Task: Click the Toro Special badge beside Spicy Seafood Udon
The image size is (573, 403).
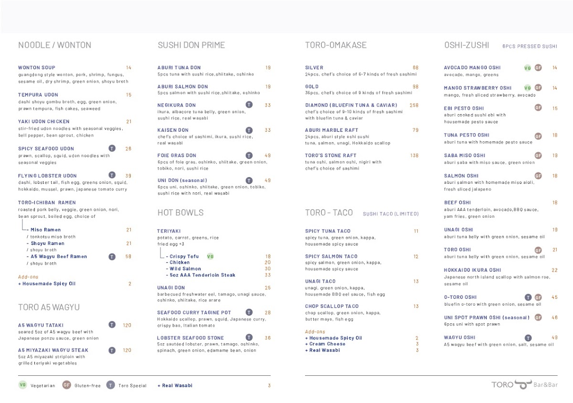Action: click(112, 148)
